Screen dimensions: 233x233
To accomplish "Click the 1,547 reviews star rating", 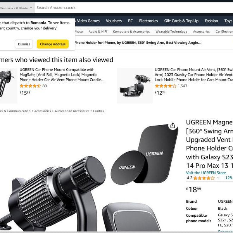I will [x=166, y=86].
